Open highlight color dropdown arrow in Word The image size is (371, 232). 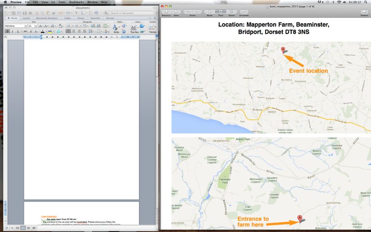(54, 31)
